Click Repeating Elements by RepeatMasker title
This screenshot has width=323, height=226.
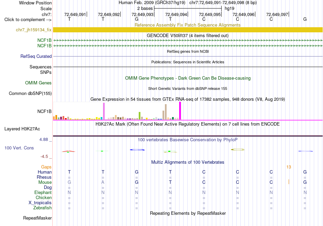pyautogui.click(x=188, y=213)
